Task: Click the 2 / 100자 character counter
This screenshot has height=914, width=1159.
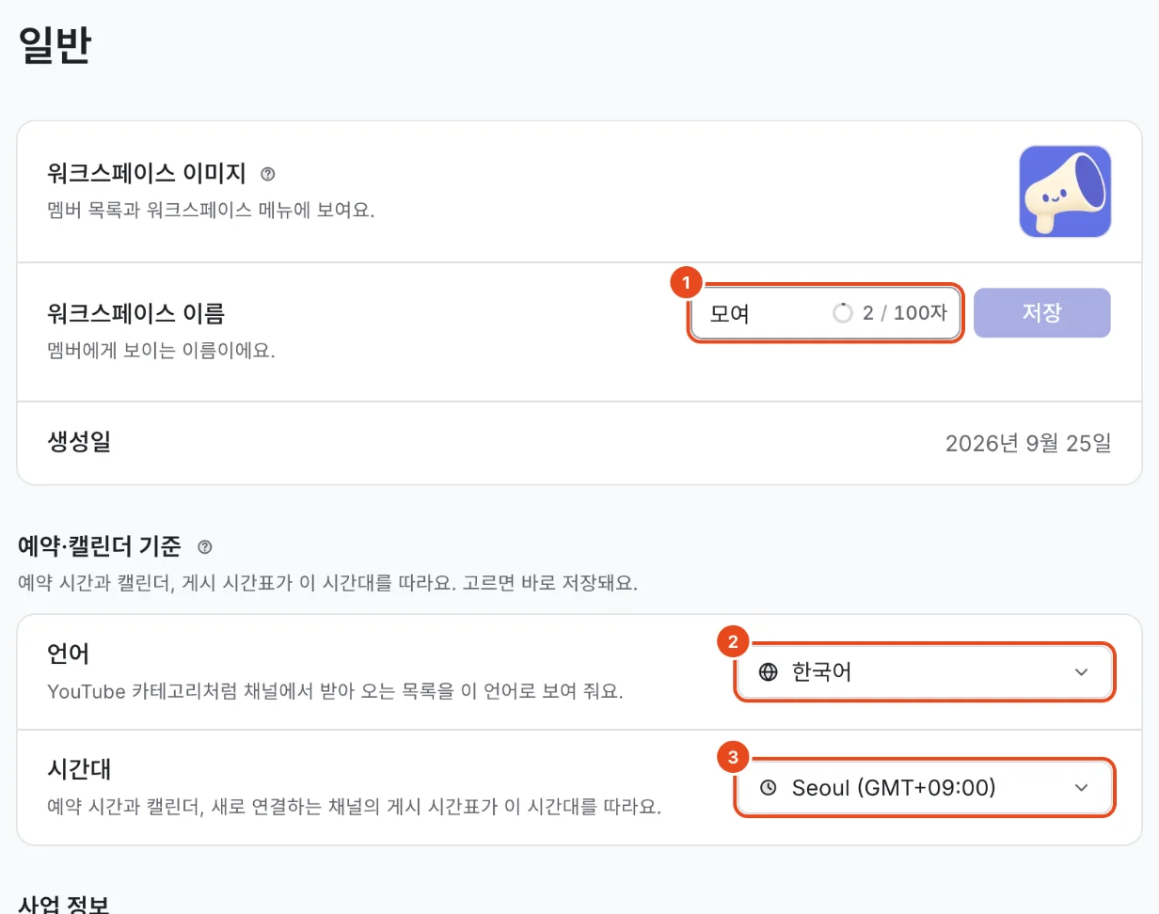Action: pos(904,313)
